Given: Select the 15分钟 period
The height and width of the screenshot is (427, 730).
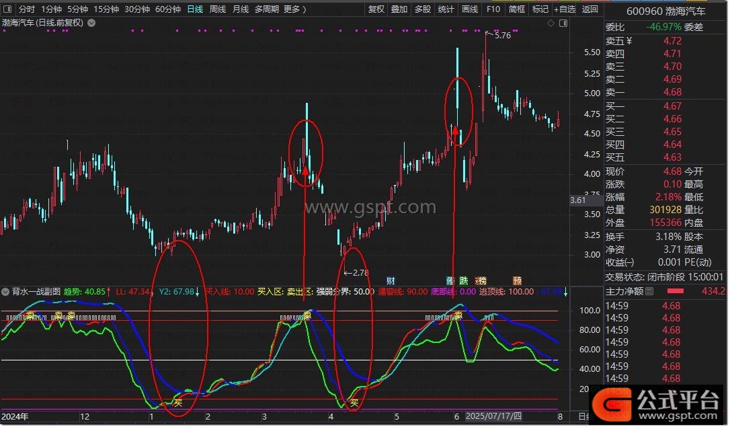Looking at the screenshot, I should coord(106,9).
